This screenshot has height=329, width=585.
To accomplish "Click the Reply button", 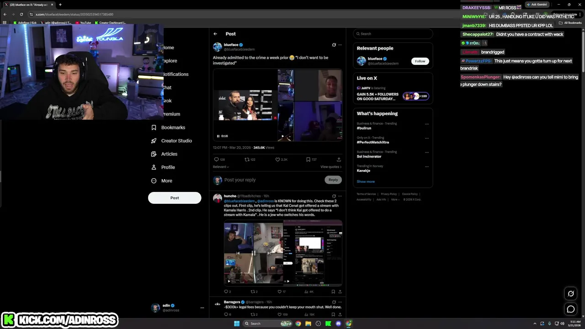I will point(333,180).
